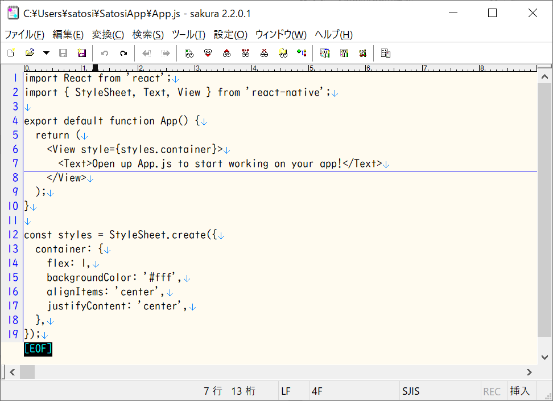
Task: Click 'react-native' string on line 2
Action: click(286, 92)
